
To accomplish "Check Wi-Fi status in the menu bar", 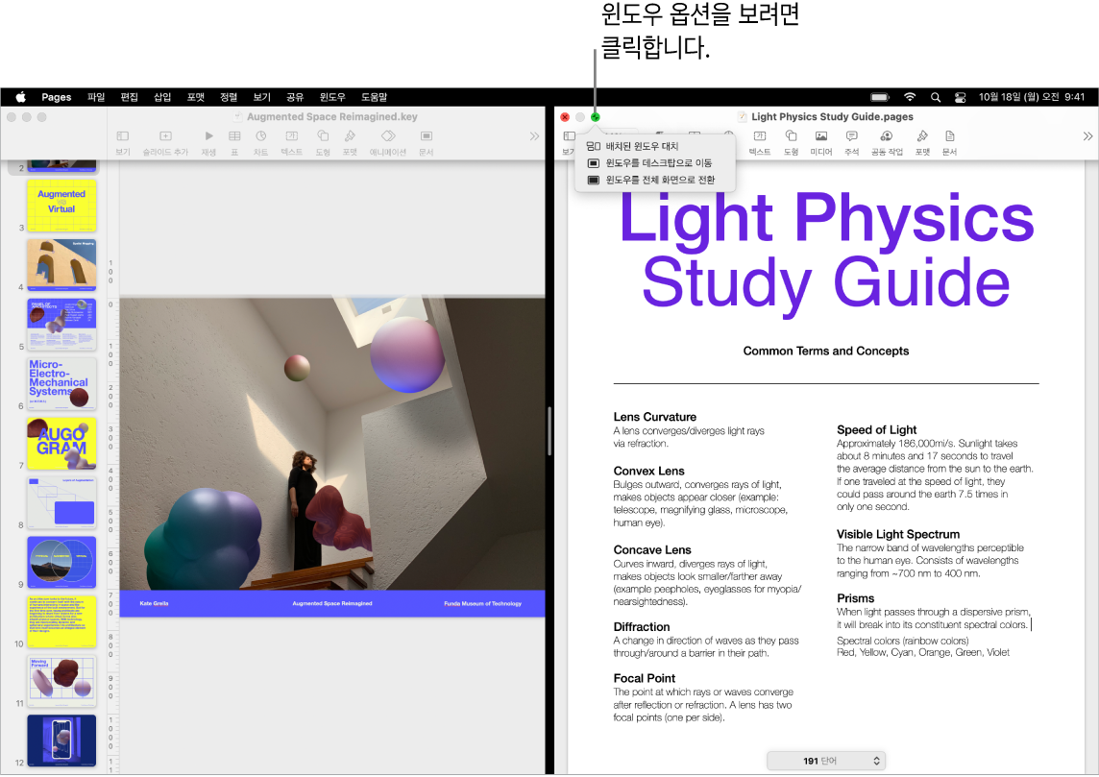I will pyautogui.click(x=909, y=96).
